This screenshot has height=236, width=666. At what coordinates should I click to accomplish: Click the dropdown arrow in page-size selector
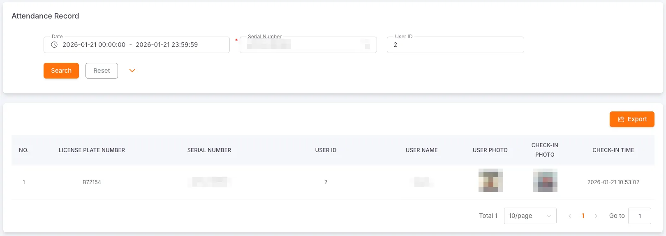[x=548, y=216]
